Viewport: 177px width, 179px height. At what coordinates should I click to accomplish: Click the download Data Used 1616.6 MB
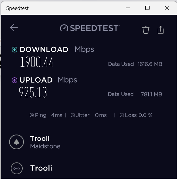click(x=135, y=64)
